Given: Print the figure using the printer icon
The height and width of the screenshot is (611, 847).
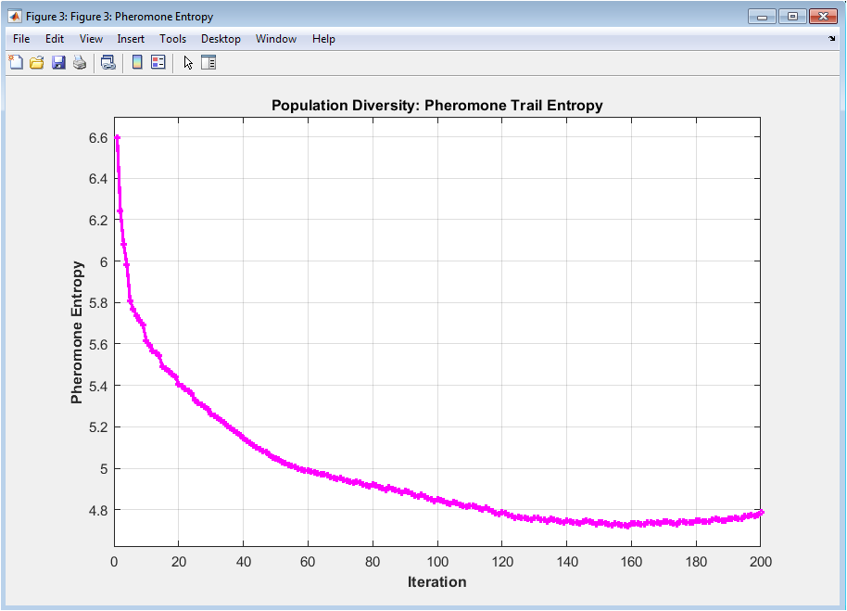Looking at the screenshot, I should pos(80,62).
